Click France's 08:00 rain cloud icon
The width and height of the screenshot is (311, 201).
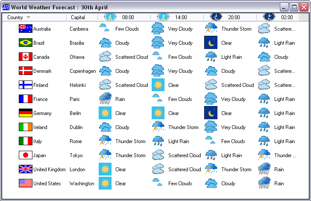coord(106,99)
